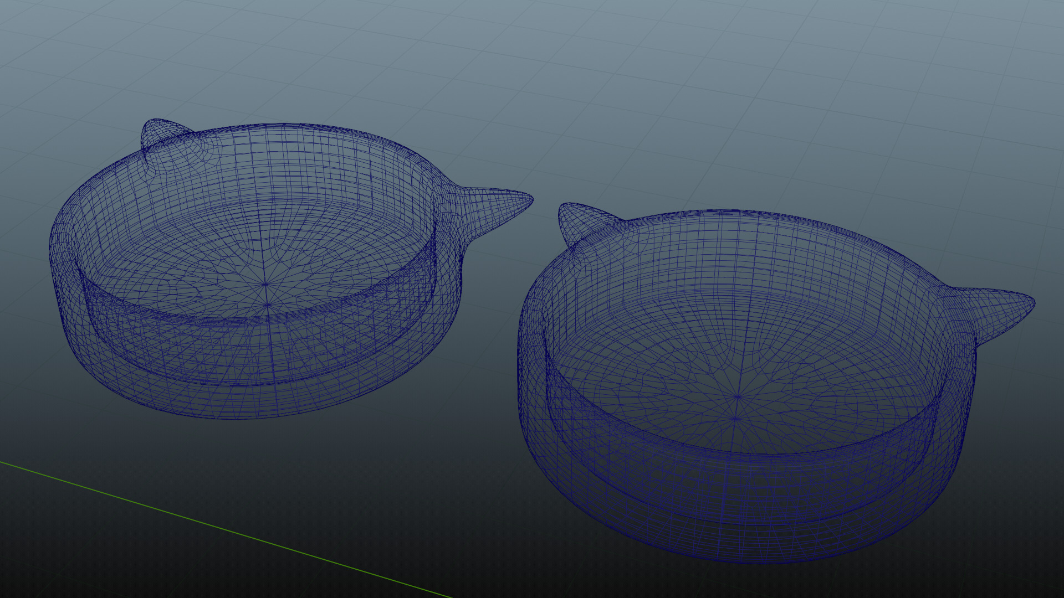Screen dimensions: 1064x598
Task: Select the left wireframe pan mesh
Action: pyautogui.click(x=166, y=233)
